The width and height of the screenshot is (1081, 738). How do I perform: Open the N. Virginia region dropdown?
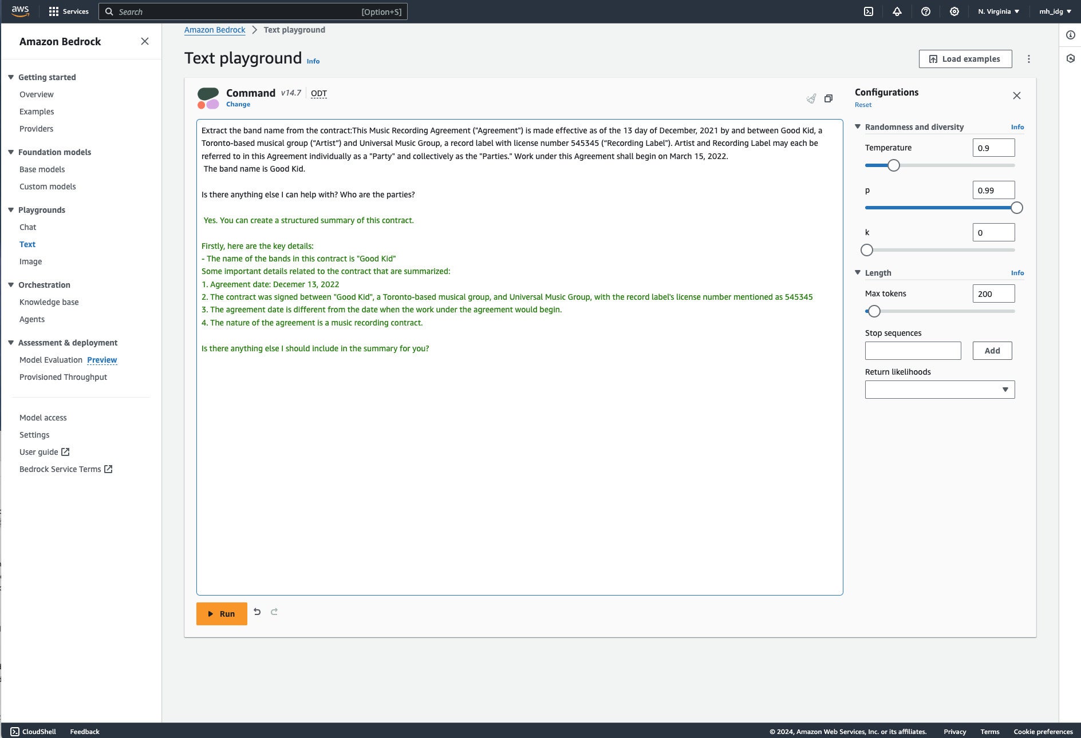[x=999, y=11]
